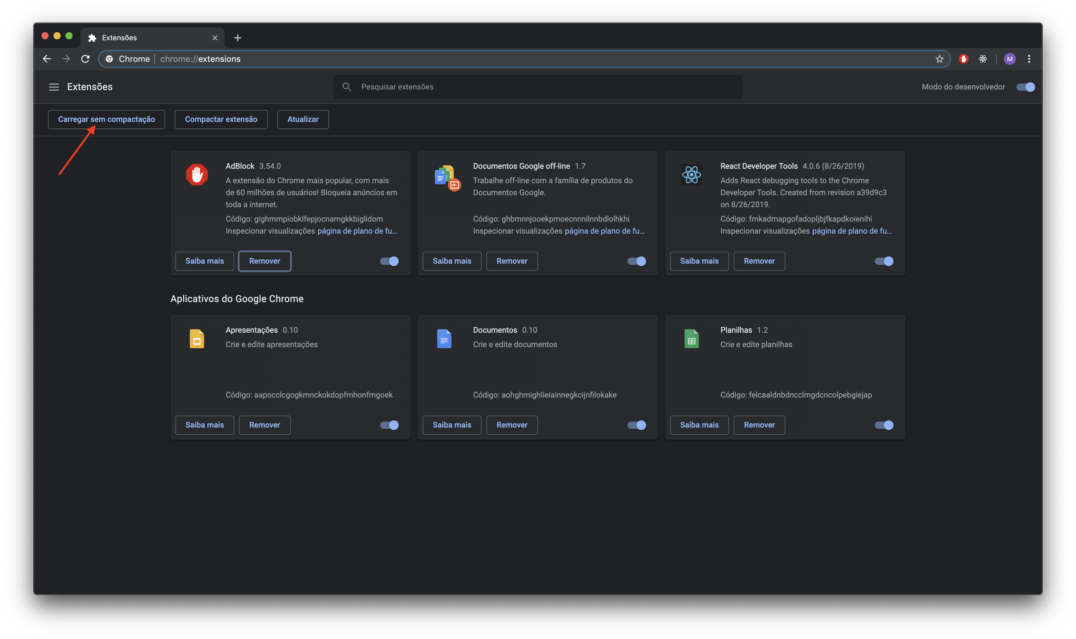Image resolution: width=1076 pixels, height=639 pixels.
Task: Open AdBlock background page link
Action: pos(357,231)
